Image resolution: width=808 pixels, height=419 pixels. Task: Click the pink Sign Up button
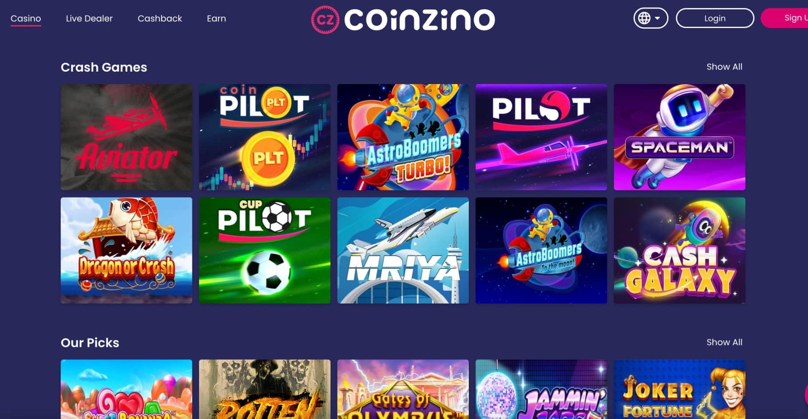(785, 18)
